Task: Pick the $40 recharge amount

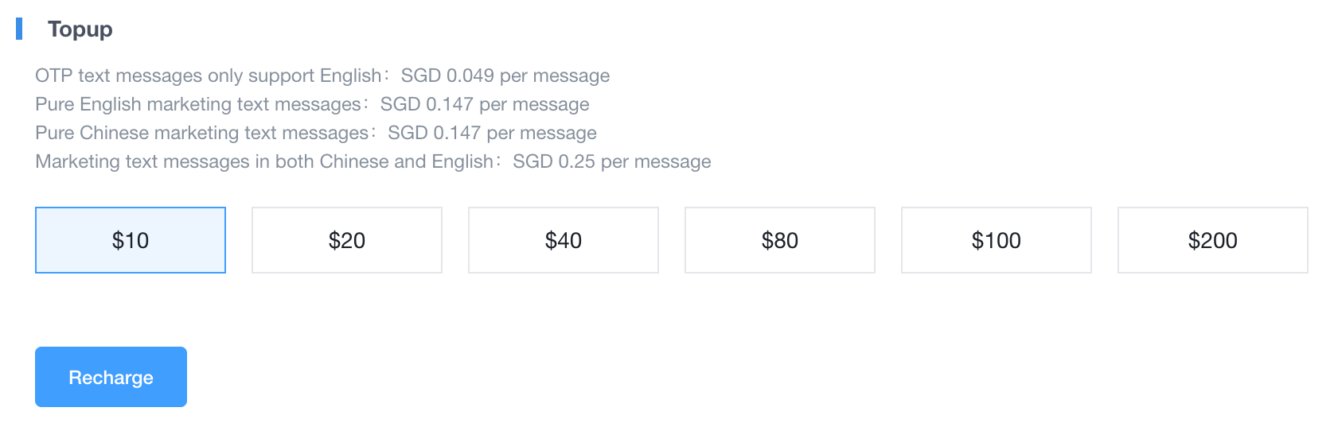Action: pyautogui.click(x=564, y=240)
